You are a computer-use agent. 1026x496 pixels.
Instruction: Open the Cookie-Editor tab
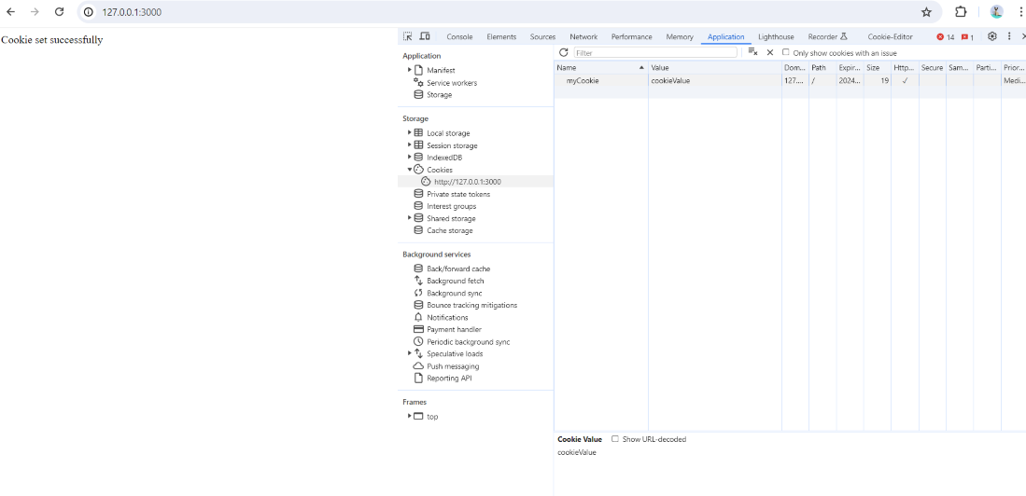[x=890, y=37]
